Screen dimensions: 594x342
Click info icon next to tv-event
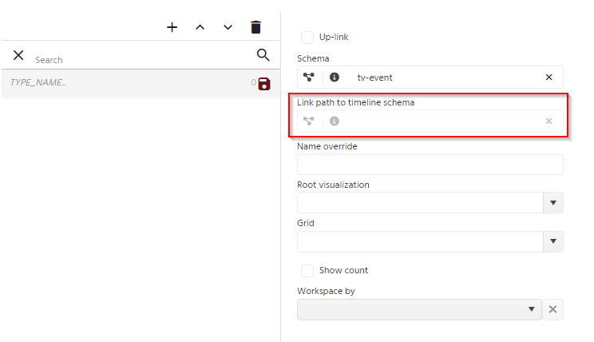tap(334, 78)
